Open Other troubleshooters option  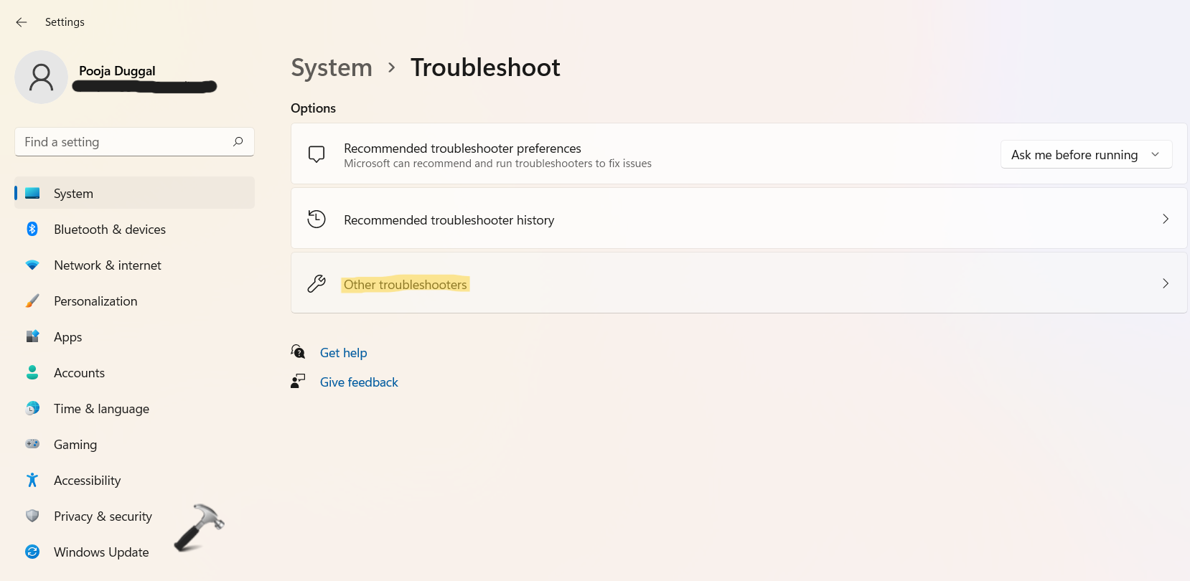[x=406, y=285]
